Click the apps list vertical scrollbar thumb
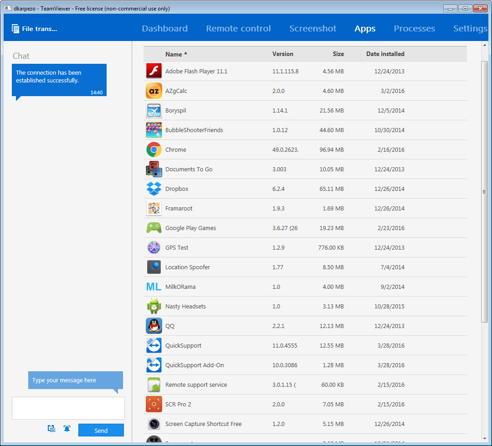This screenshot has width=492, height=446. (484, 191)
